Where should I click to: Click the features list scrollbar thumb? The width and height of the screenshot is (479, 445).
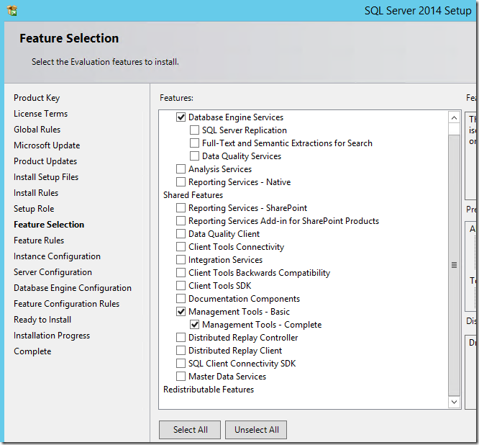455,265
